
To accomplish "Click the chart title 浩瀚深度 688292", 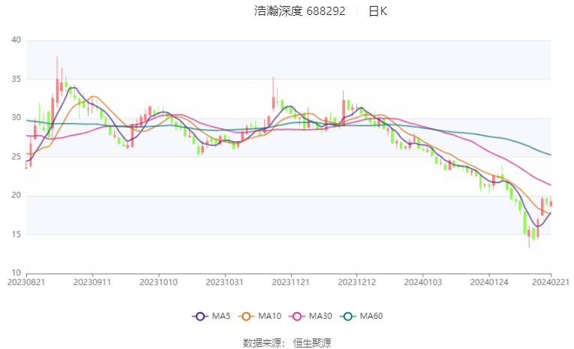I will 300,11.
